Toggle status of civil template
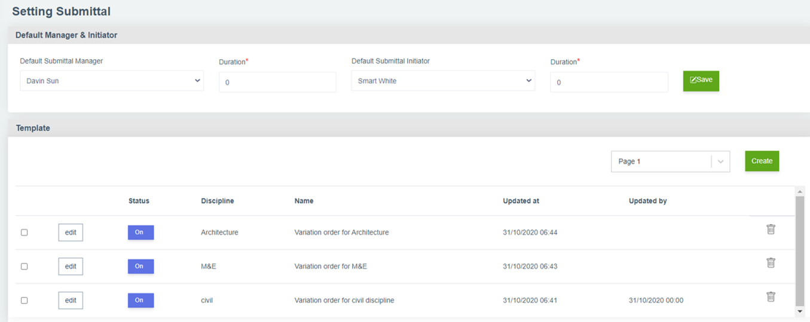Image resolution: width=810 pixels, height=322 pixels. pyautogui.click(x=140, y=300)
